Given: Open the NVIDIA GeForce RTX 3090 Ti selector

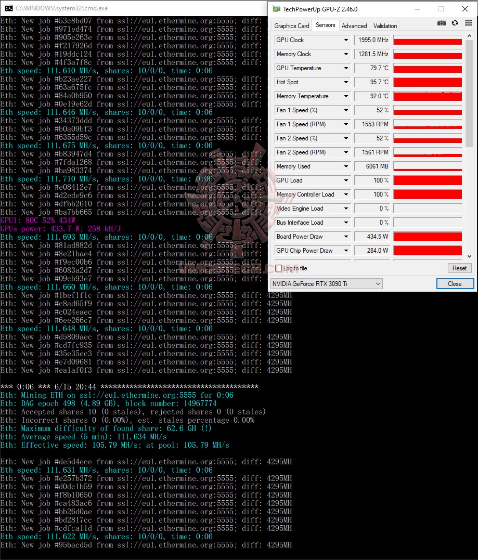Looking at the screenshot, I should click(326, 284).
